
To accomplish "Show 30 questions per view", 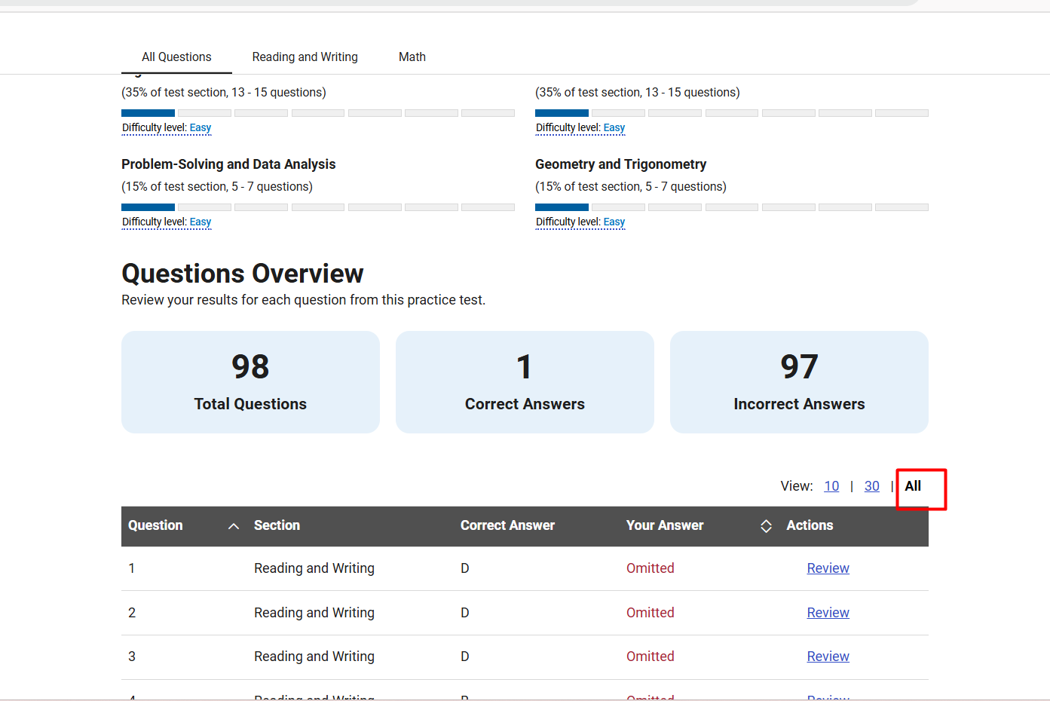I will [871, 486].
